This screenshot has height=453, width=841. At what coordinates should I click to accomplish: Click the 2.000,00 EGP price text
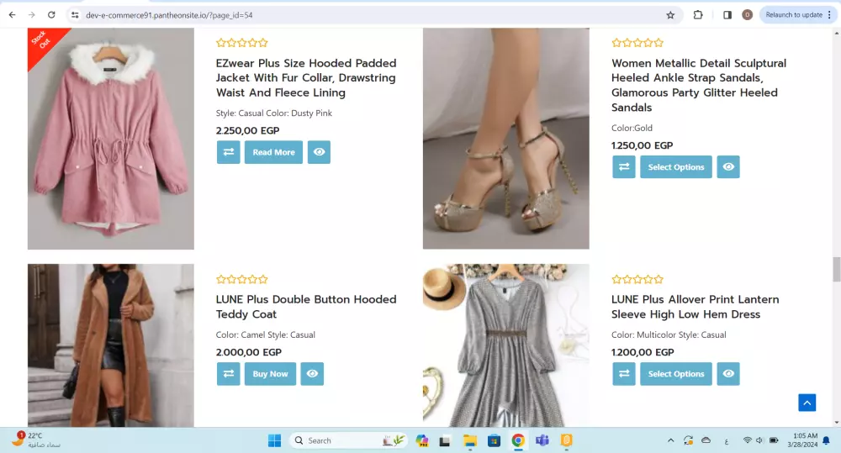248,352
